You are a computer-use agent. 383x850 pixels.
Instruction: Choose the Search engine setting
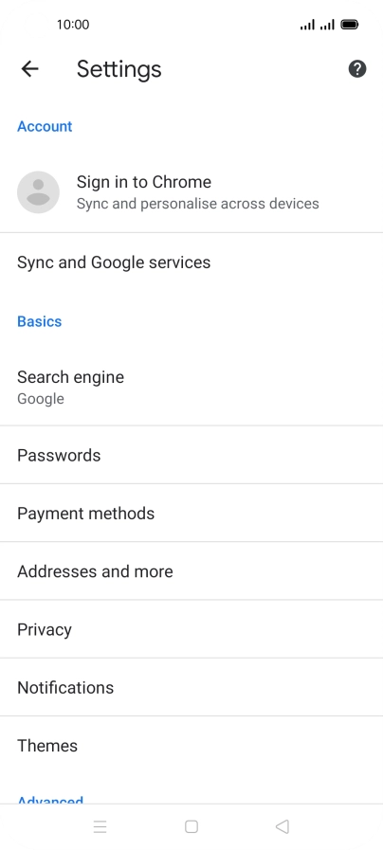[191, 387]
